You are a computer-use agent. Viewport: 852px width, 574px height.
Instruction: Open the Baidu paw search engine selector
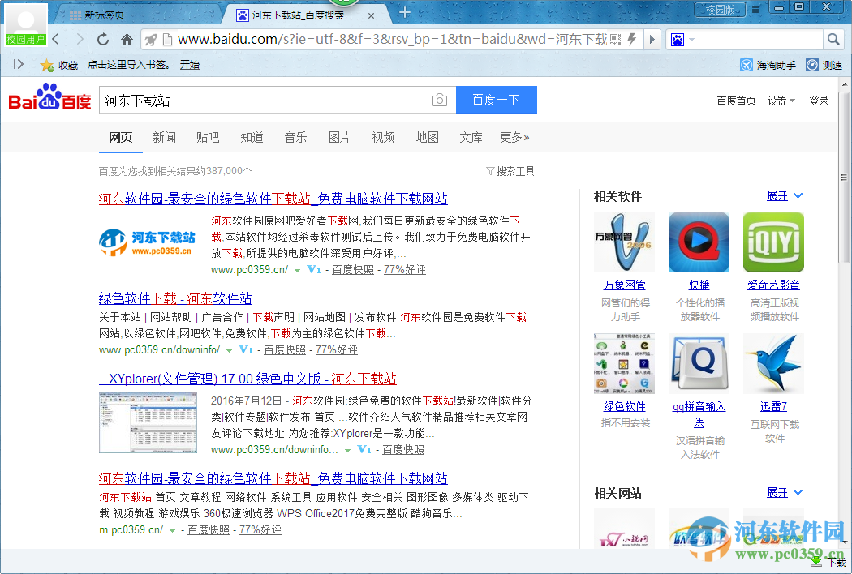coord(682,40)
